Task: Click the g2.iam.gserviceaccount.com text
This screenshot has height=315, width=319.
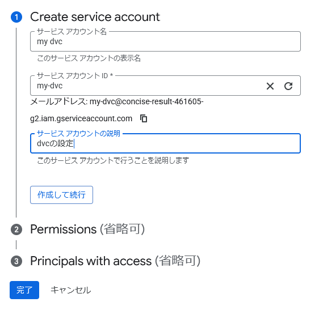Action: coord(81,118)
